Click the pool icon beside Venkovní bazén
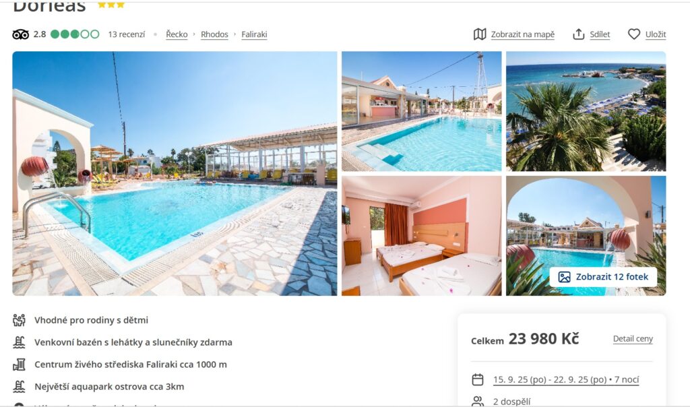Image resolution: width=690 pixels, height=407 pixels. 19,342
